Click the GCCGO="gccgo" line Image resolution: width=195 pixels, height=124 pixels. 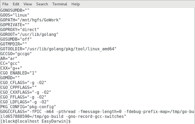(x=16, y=54)
